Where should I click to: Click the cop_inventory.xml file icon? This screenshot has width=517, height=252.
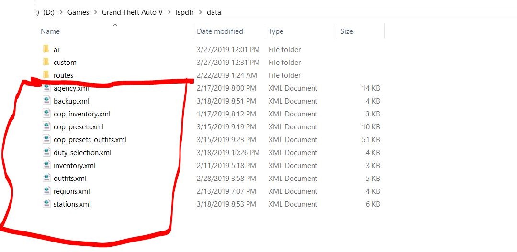point(46,114)
